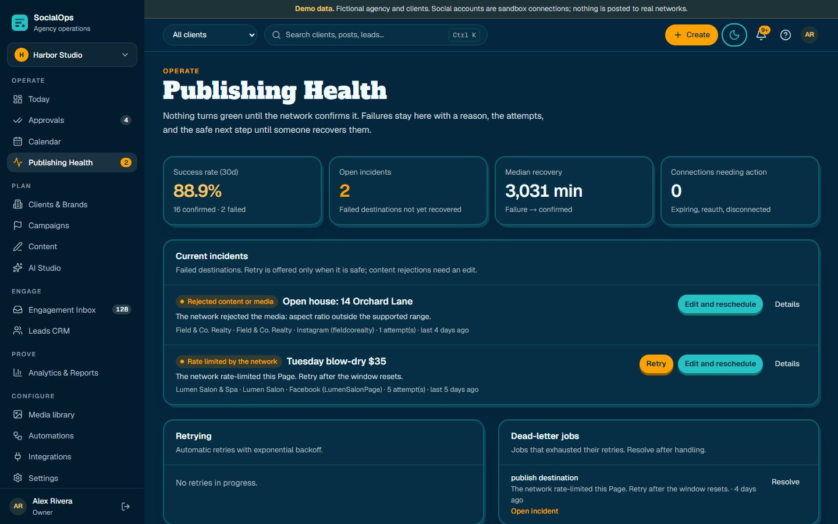The height and width of the screenshot is (524, 838).
Task: Open the notifications bell
Action: click(761, 35)
